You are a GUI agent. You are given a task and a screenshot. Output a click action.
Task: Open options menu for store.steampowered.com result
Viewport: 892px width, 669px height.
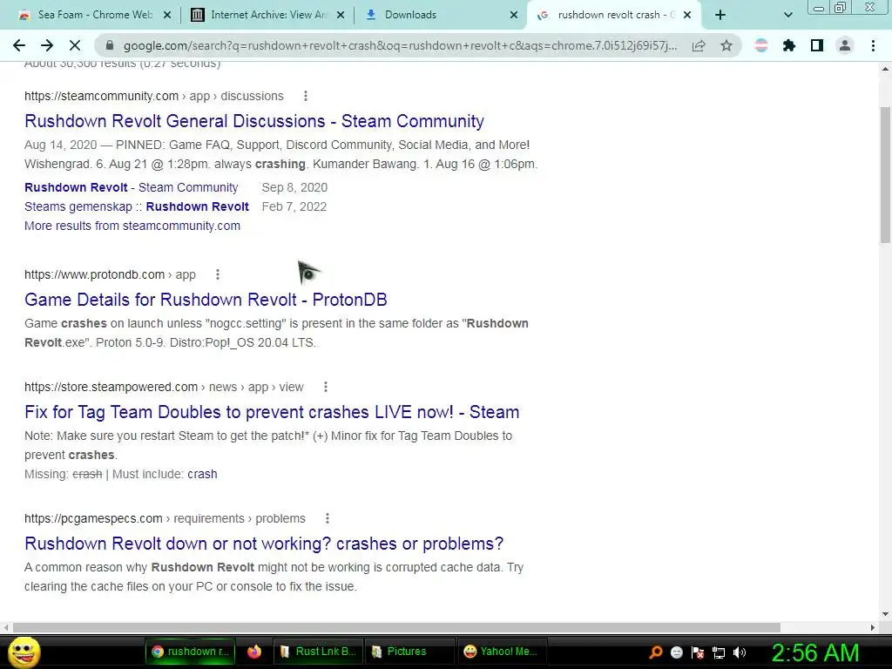(x=326, y=387)
